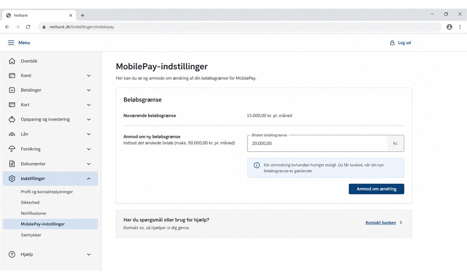467x280 pixels.
Task: Click the browser back arrow
Action: point(7,27)
